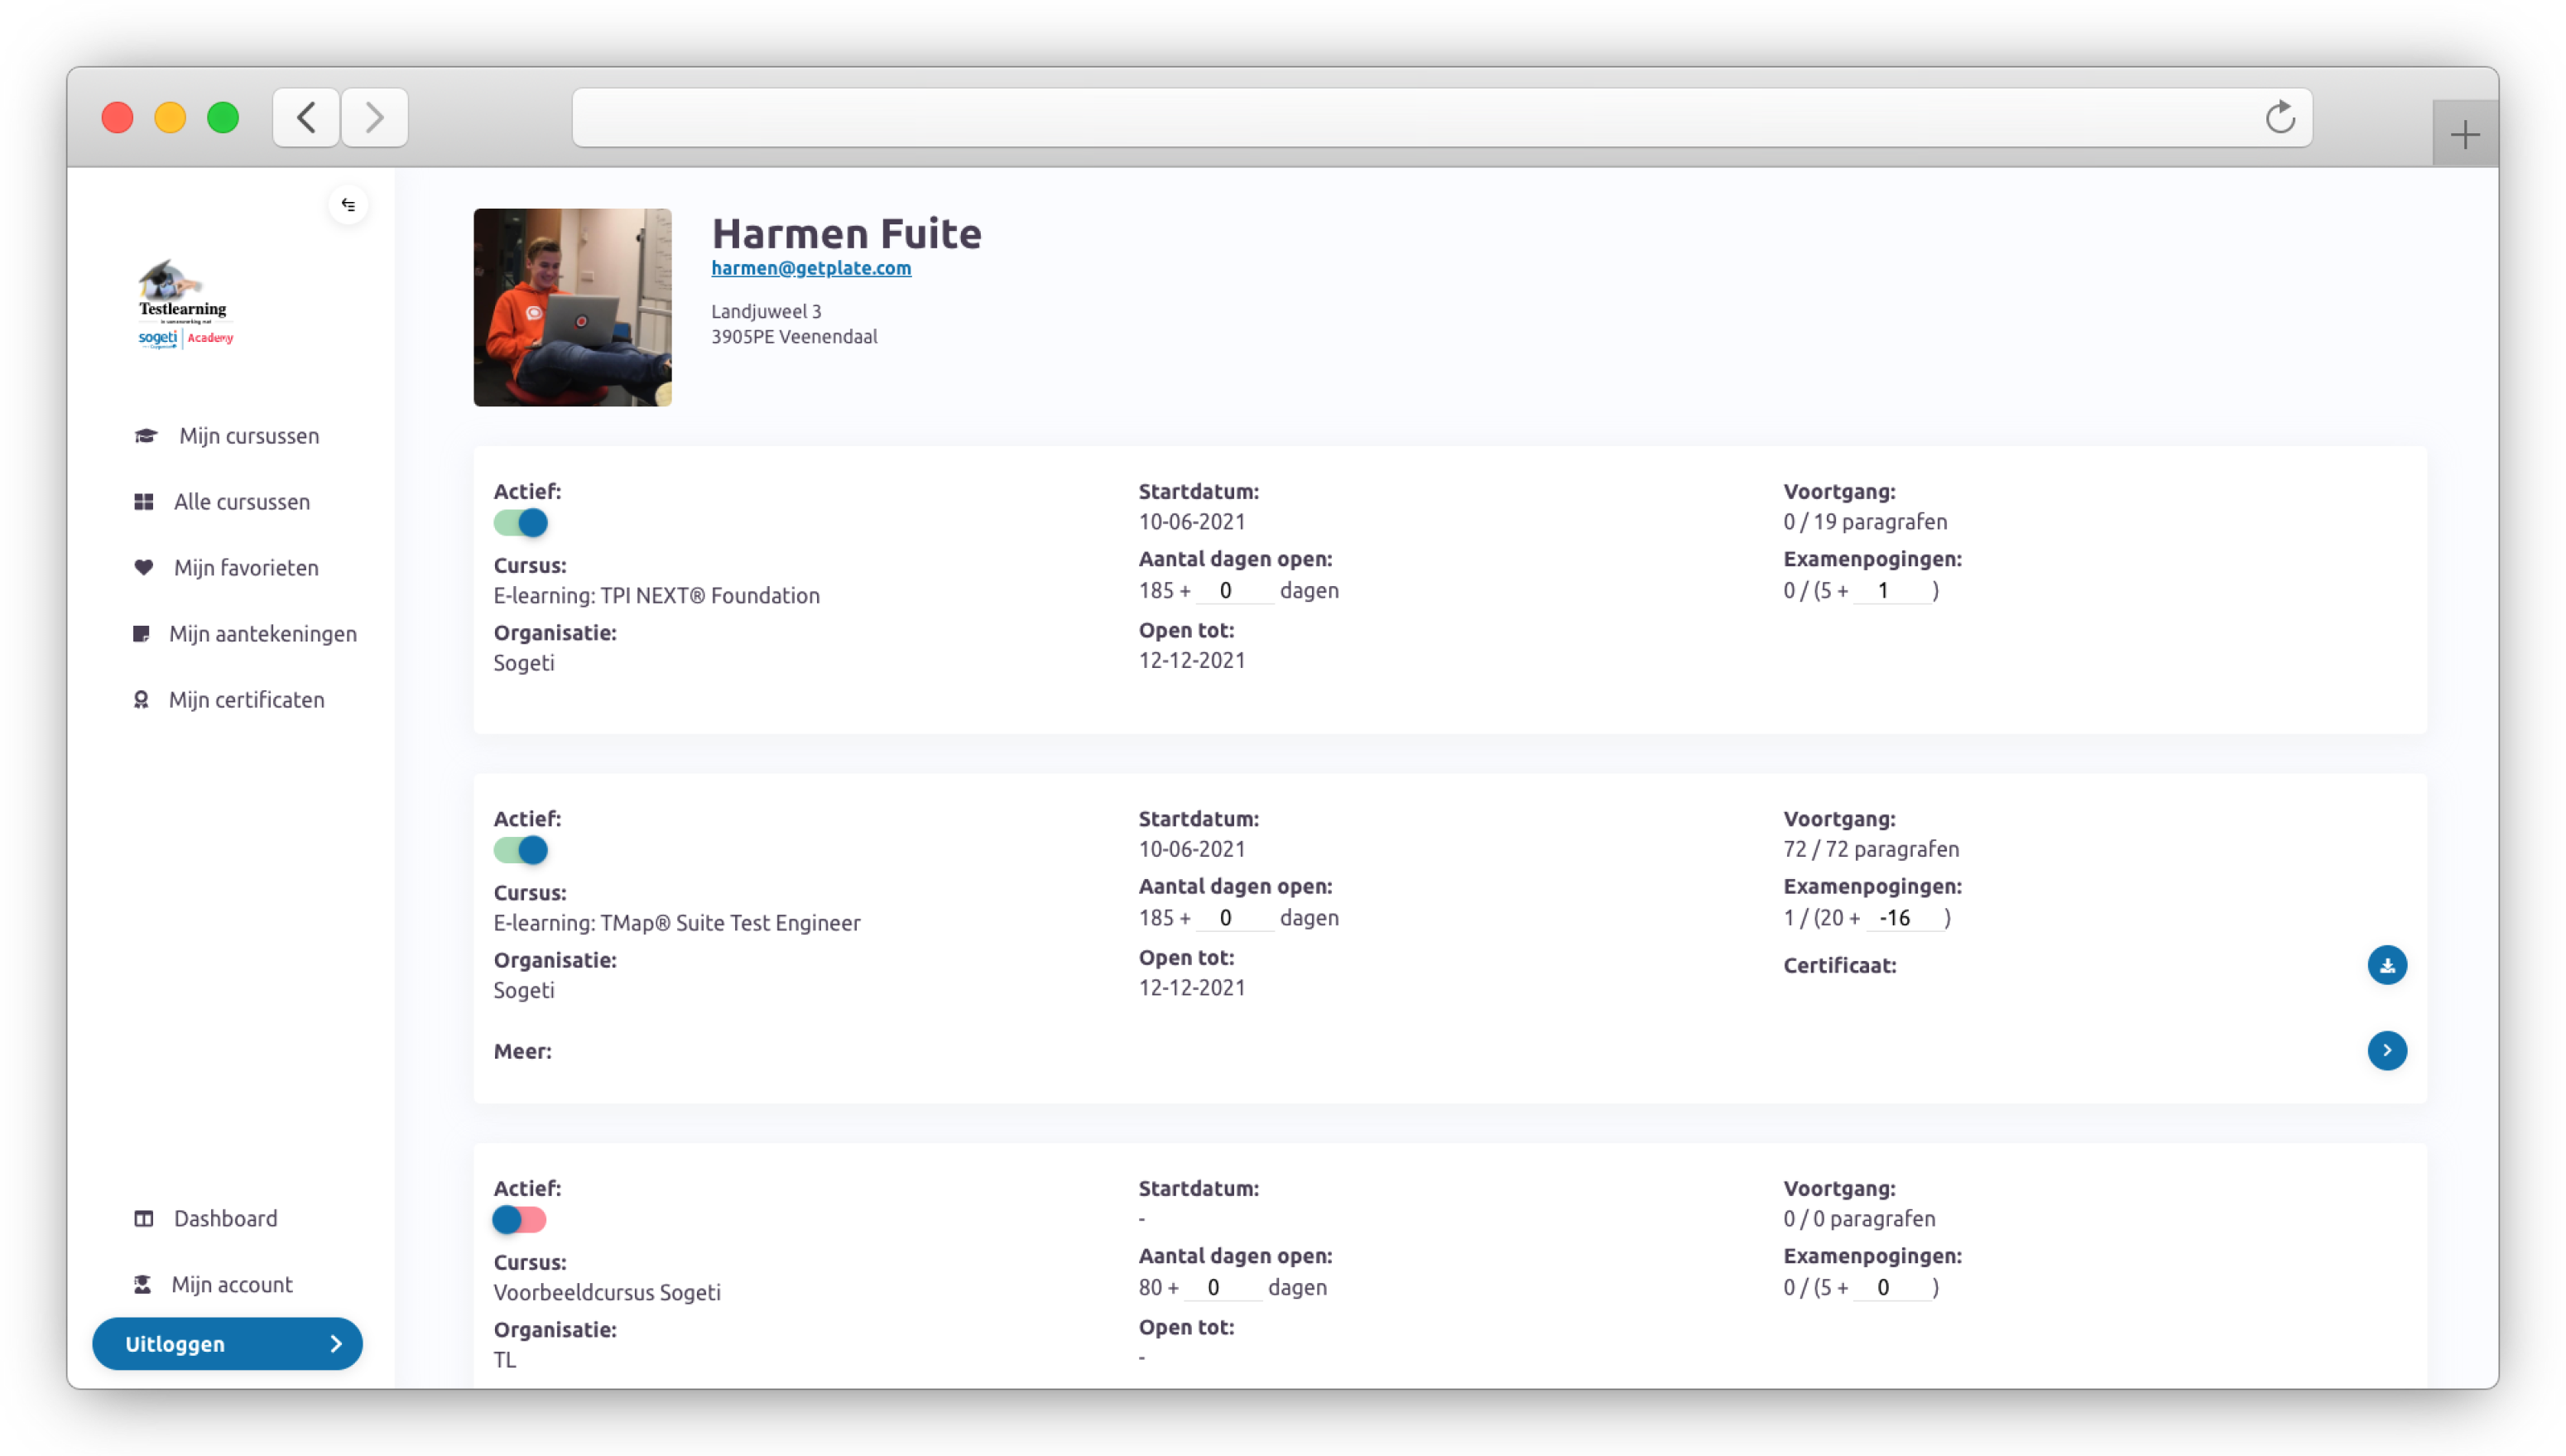Image resolution: width=2566 pixels, height=1456 pixels.
Task: Click the ribbon icon beside Mijn certificaten
Action: coord(141,700)
